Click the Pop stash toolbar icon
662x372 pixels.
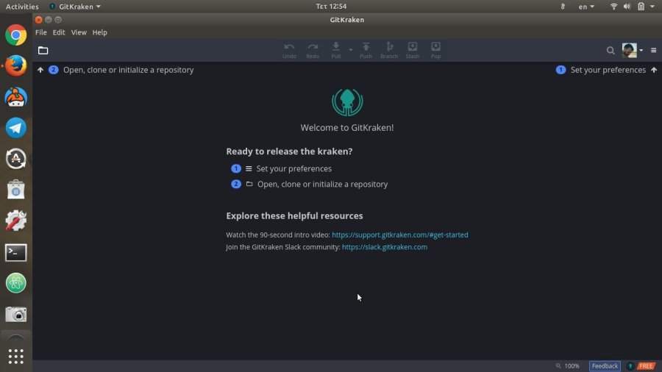click(x=435, y=50)
